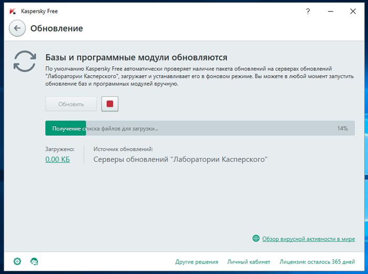Click the large circular sync arrows icon
The width and height of the screenshot is (368, 274).
(25, 62)
